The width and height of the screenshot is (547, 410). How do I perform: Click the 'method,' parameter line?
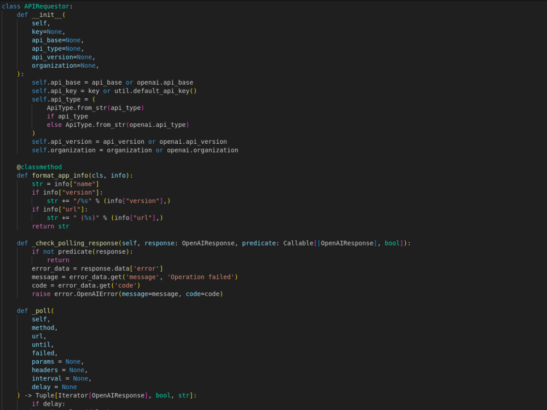pos(45,327)
